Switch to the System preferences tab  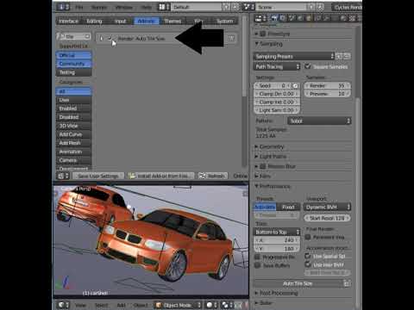[225, 21]
